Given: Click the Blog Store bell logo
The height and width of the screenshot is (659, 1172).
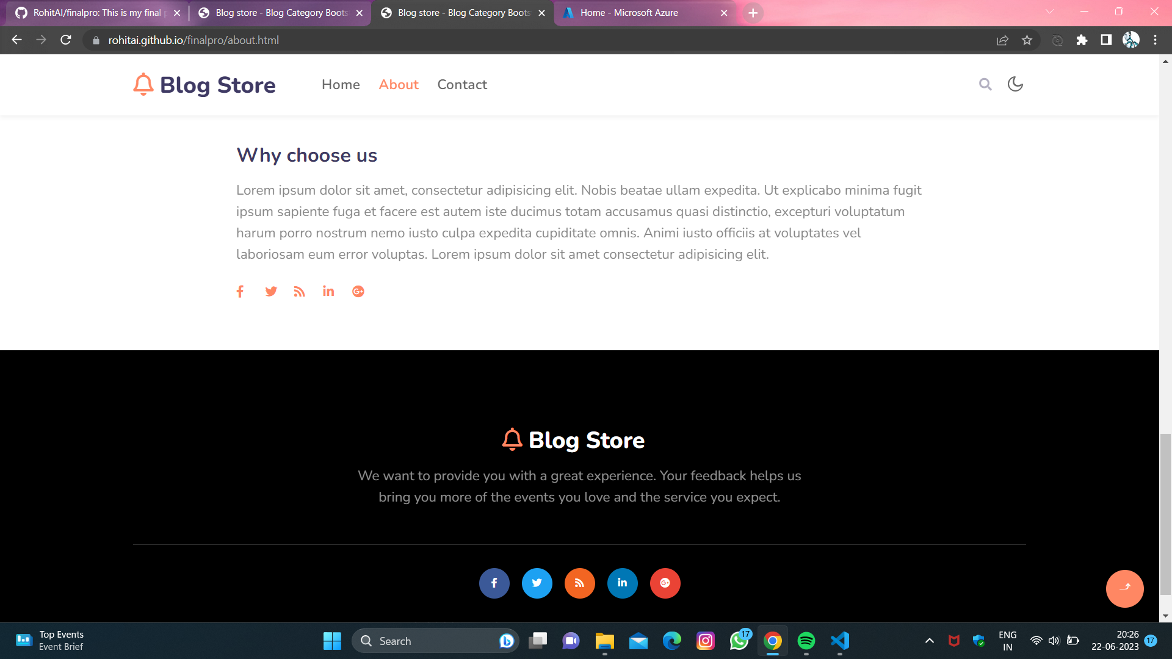Looking at the screenshot, I should [142, 84].
